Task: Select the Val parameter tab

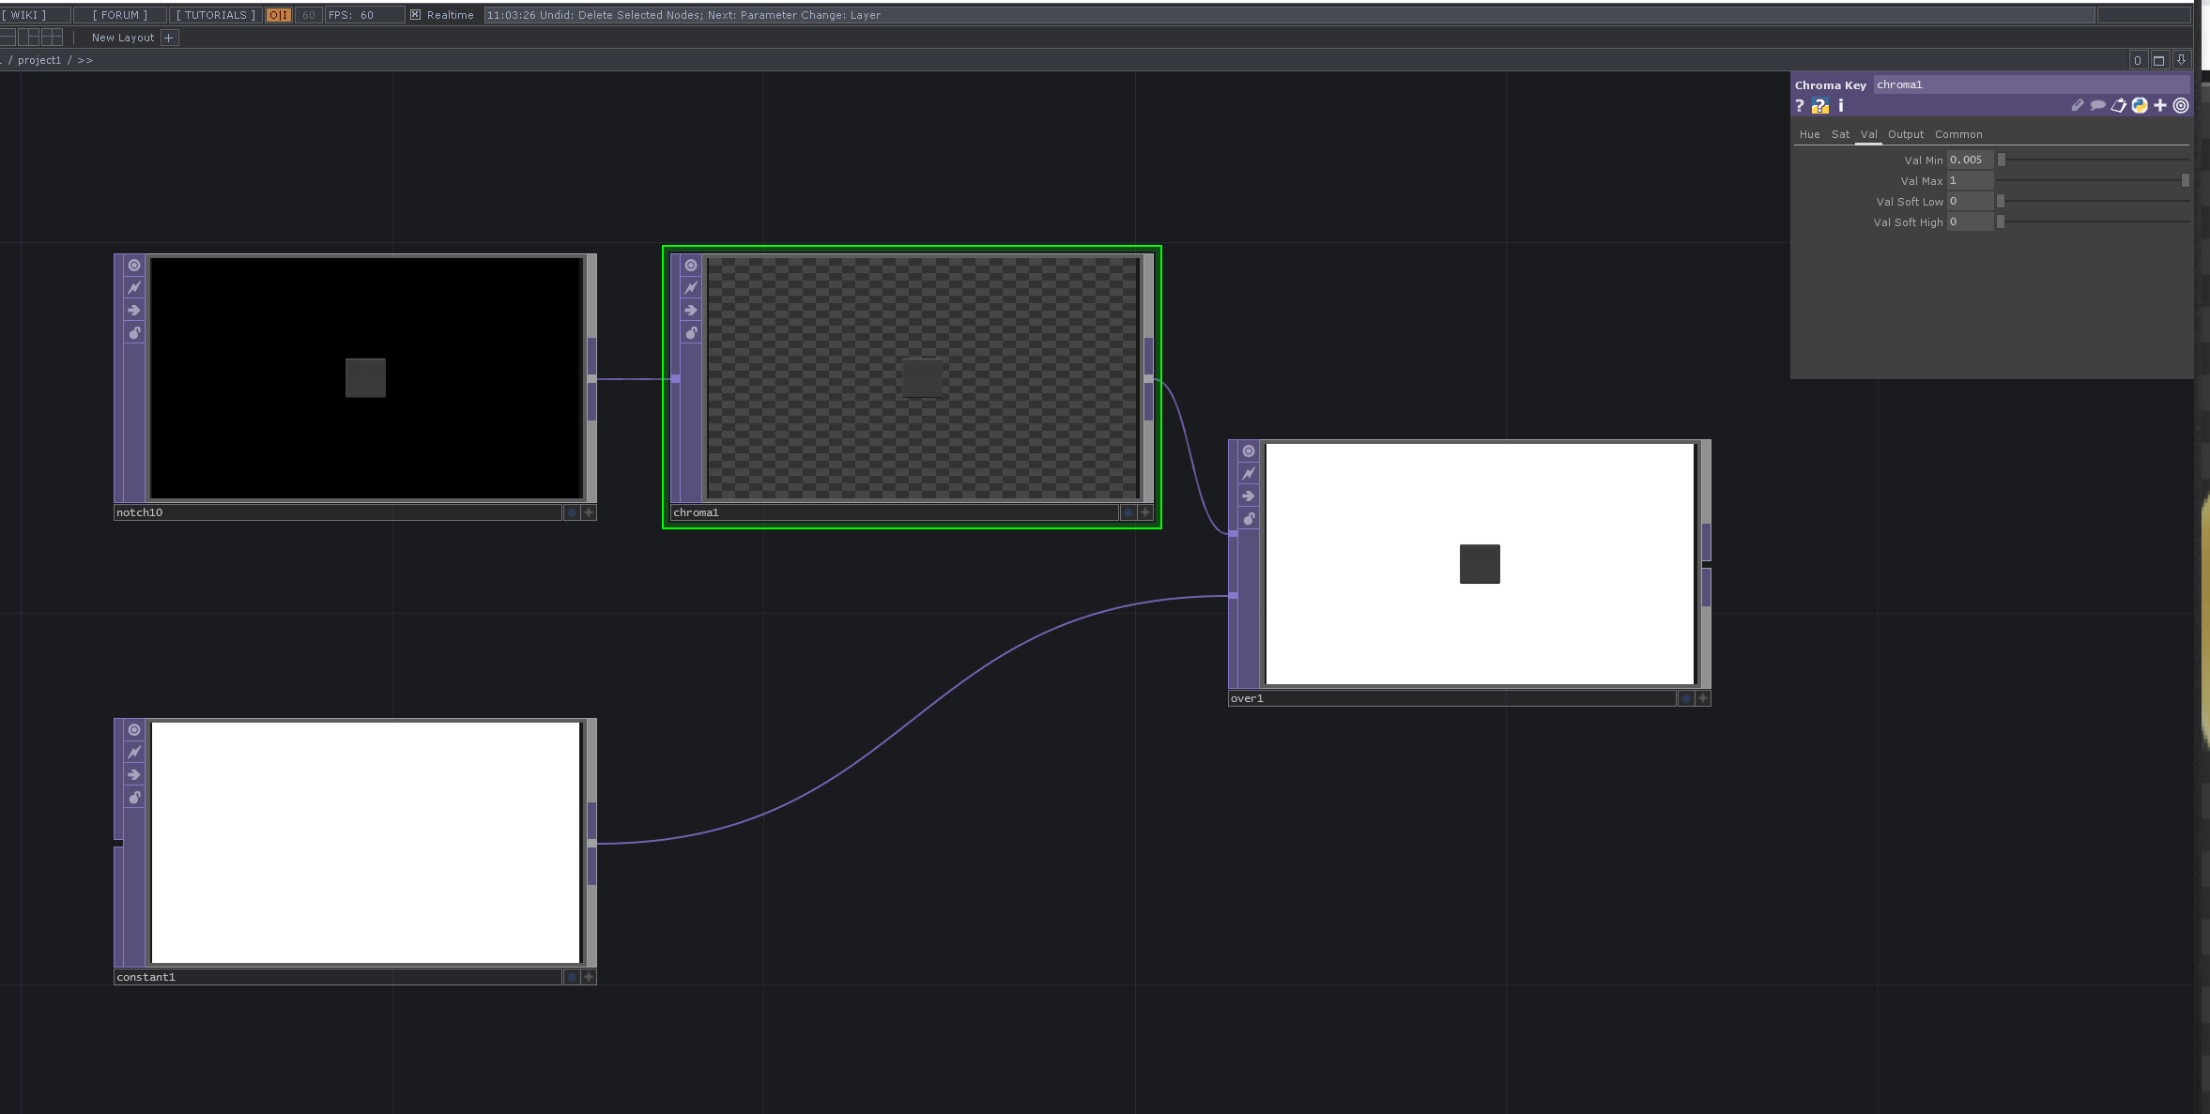Action: click(x=1868, y=134)
